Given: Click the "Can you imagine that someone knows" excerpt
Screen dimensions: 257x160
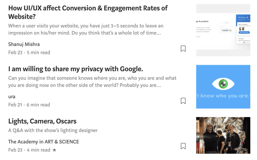Looking at the screenshot, I should click(92, 82).
